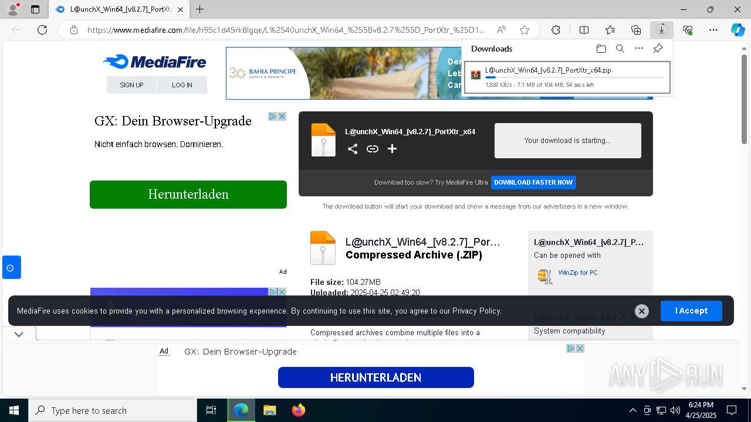Accept cookies with I Accept

pyautogui.click(x=691, y=311)
